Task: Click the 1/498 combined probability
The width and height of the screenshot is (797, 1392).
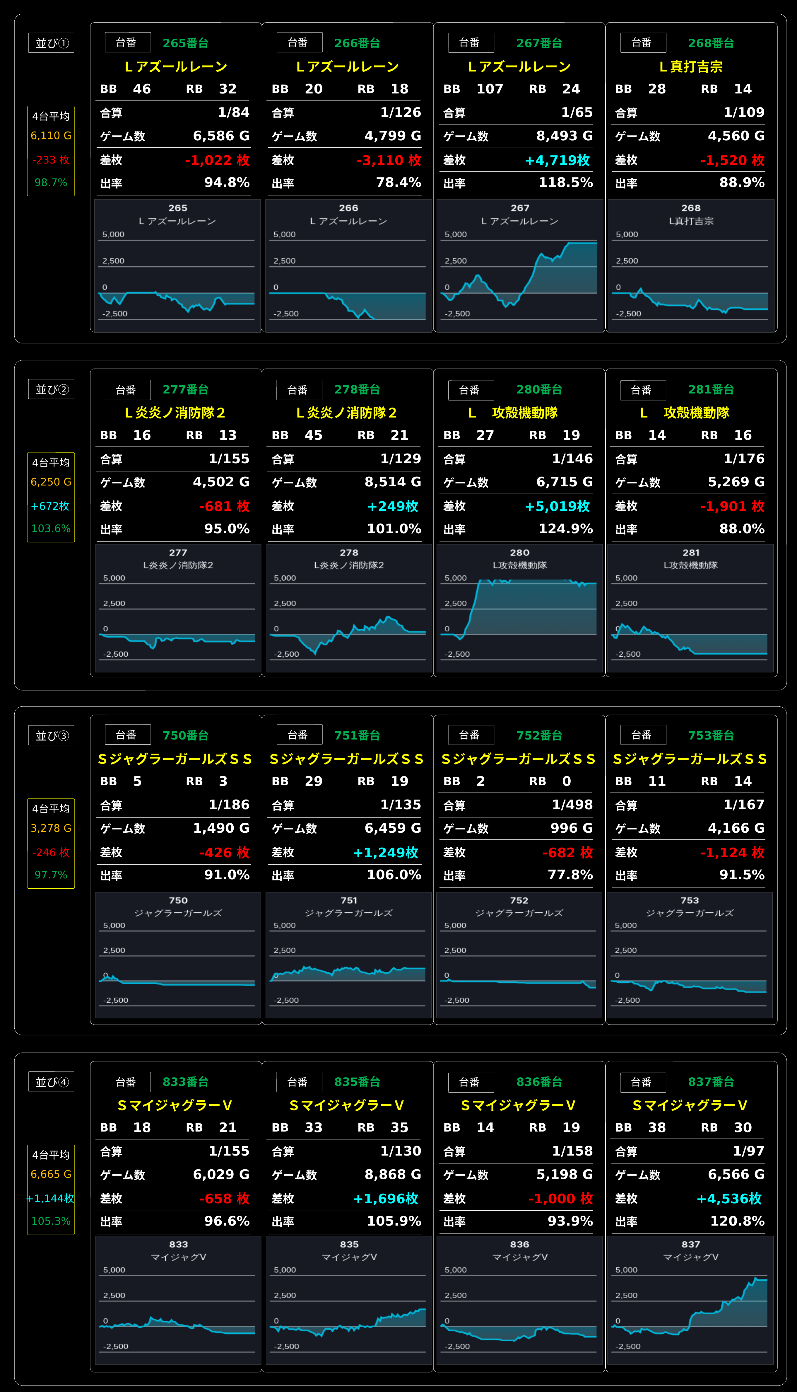Action: click(x=573, y=805)
